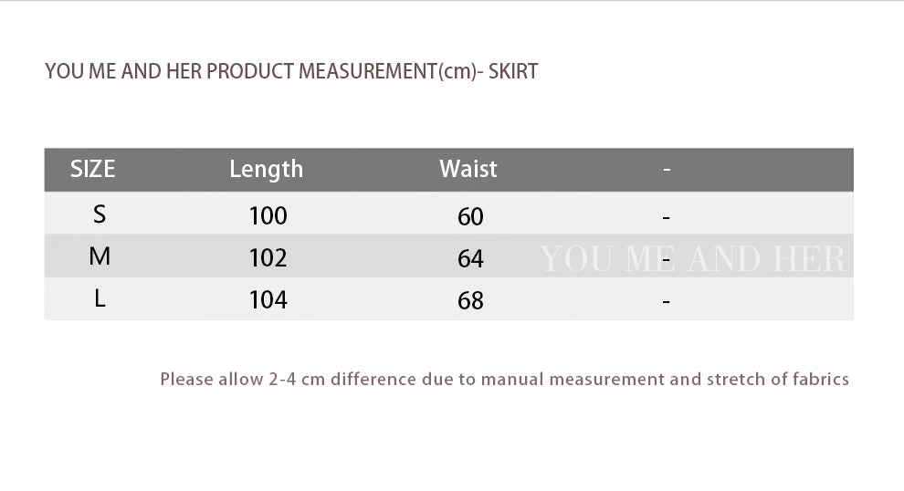The image size is (904, 491).
Task: Click length value 102
Action: (268, 258)
